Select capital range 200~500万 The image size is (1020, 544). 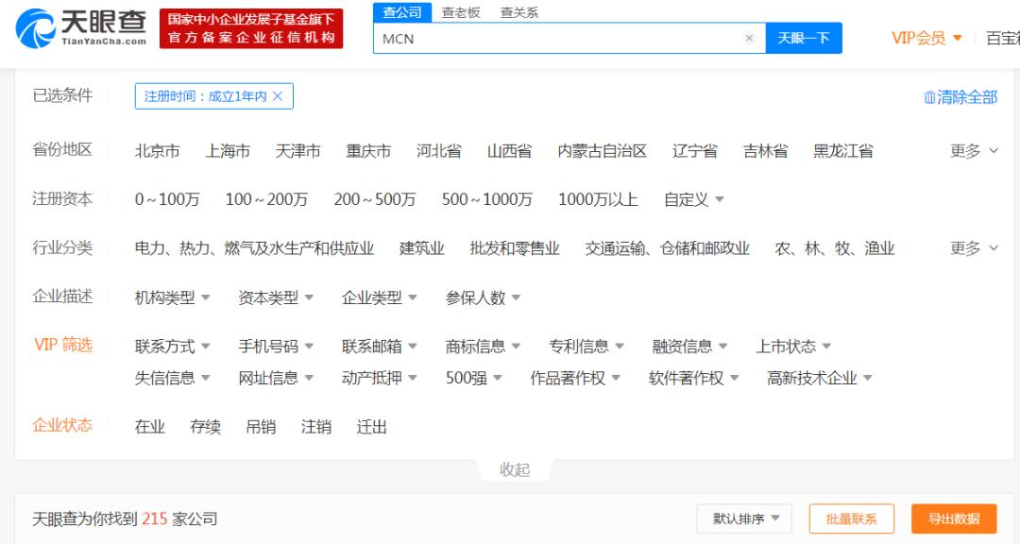click(375, 199)
